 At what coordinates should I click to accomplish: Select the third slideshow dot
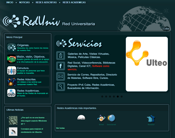pyautogui.click(x=110, y=97)
